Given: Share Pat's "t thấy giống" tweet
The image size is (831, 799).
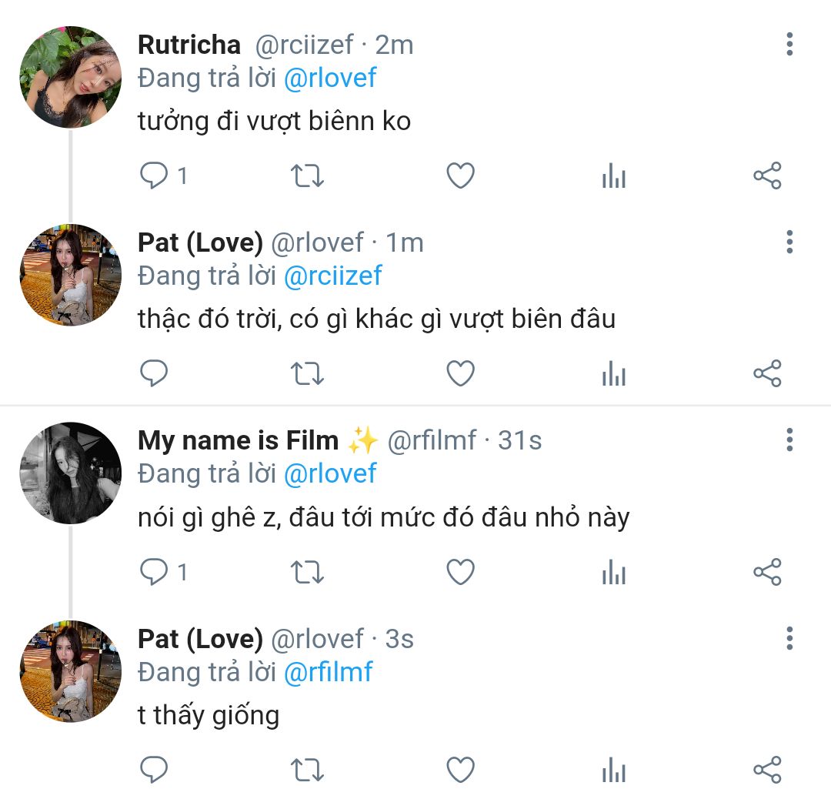Looking at the screenshot, I should [767, 770].
